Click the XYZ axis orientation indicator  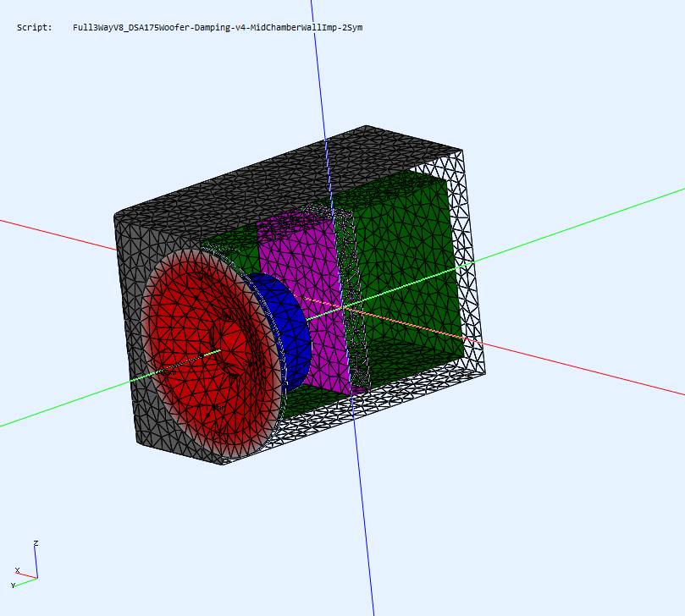click(x=25, y=564)
